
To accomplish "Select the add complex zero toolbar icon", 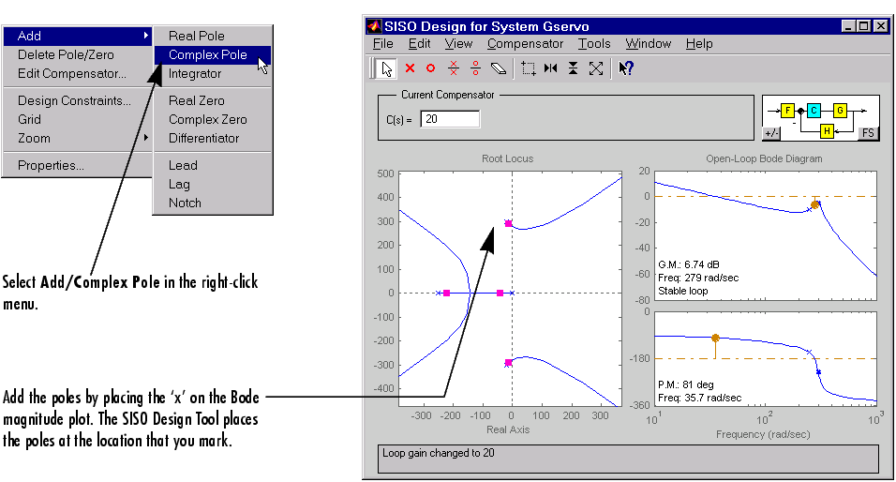I will (x=475, y=68).
